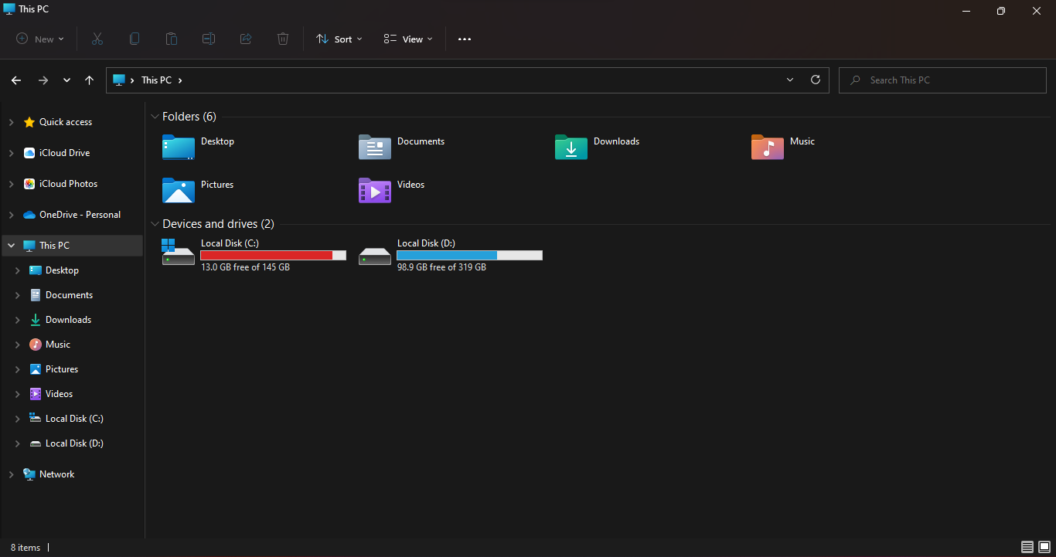This screenshot has height=557, width=1056.
Task: Open the Sort menu
Action: (339, 39)
